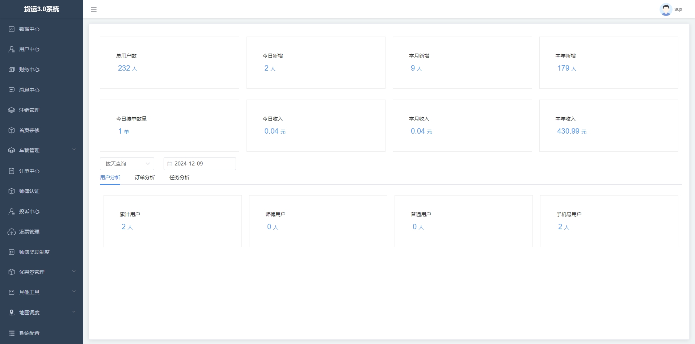Click the 用户中心 person icon
Viewport: 695px width, 344px height.
pyautogui.click(x=12, y=49)
